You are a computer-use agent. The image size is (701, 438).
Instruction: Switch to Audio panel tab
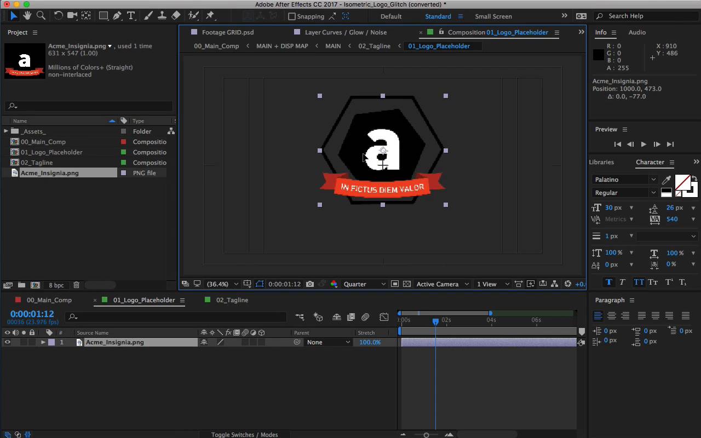click(x=637, y=32)
